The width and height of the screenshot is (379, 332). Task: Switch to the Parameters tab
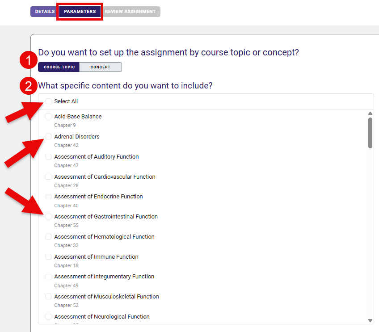pos(80,12)
